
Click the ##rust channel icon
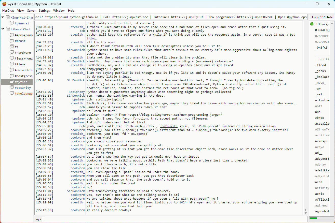(12, 41)
